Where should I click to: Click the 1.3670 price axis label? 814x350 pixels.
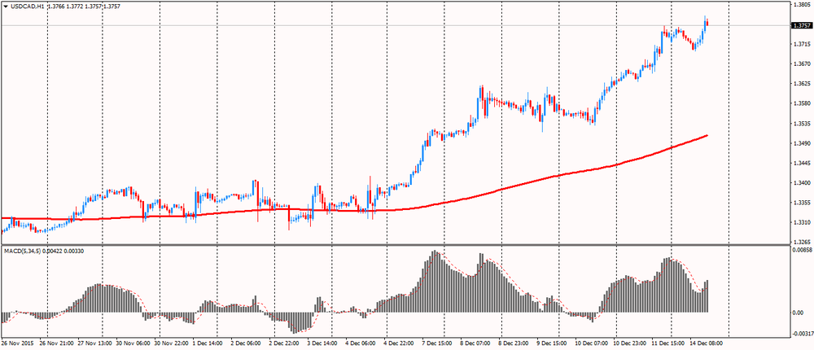click(801, 64)
